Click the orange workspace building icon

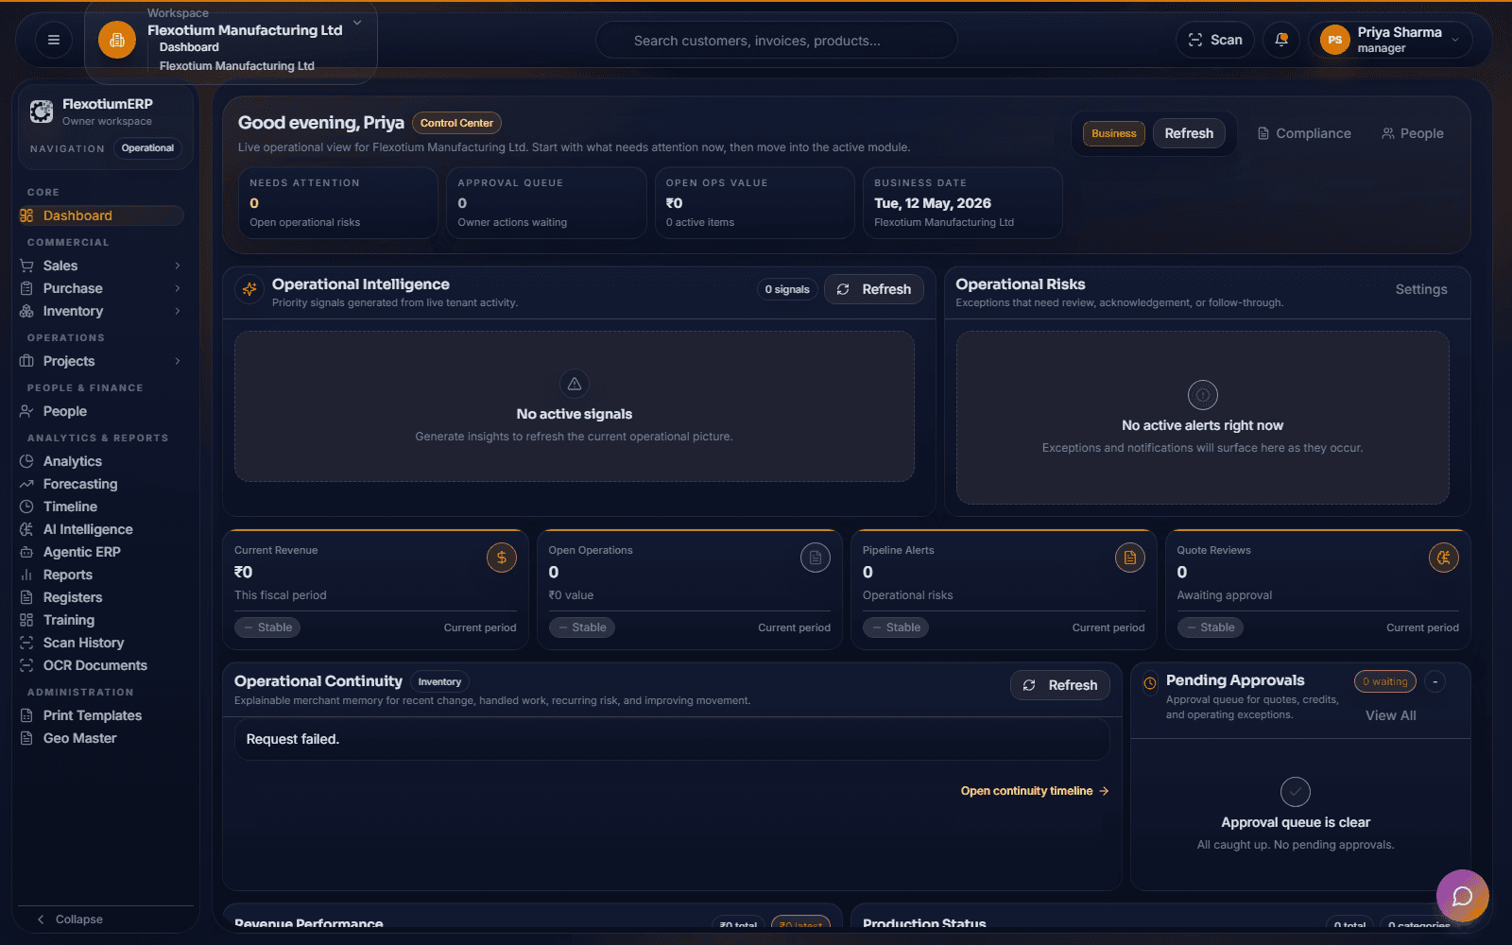pyautogui.click(x=117, y=40)
